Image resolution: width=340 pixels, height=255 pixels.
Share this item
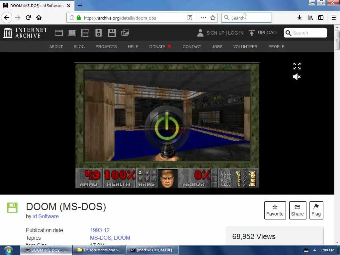coord(297,210)
